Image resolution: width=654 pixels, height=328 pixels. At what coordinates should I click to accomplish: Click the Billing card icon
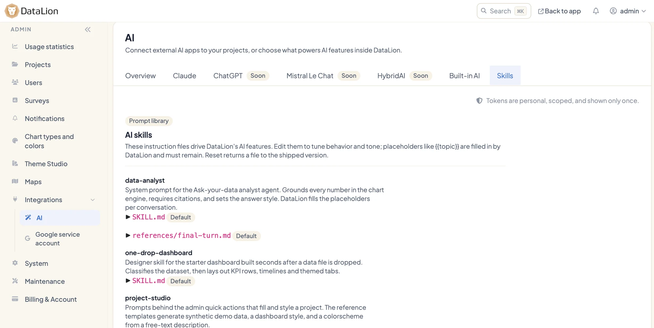(15, 299)
